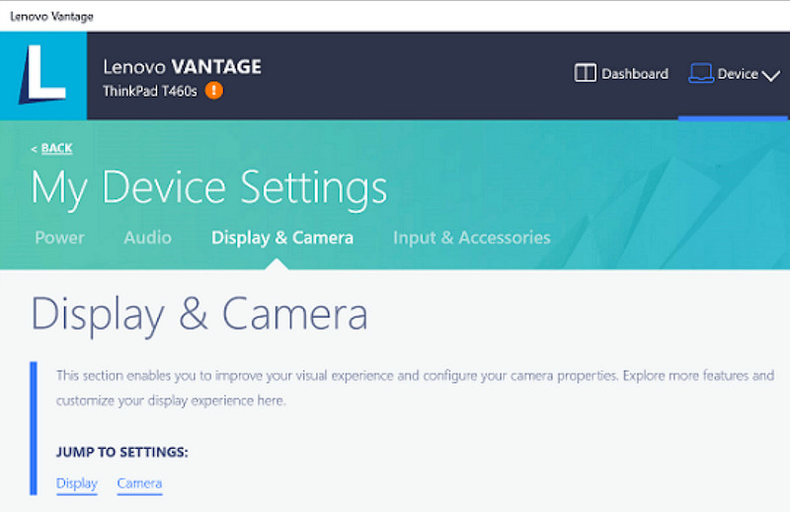Screen dimensions: 790x512
Task: Click the JUMP TO SETTINGS label
Action: [x=121, y=452]
